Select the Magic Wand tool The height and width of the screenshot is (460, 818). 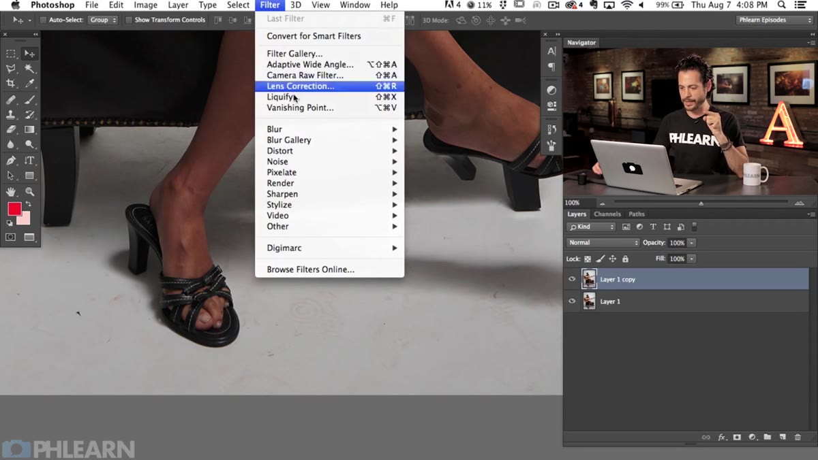pos(29,69)
